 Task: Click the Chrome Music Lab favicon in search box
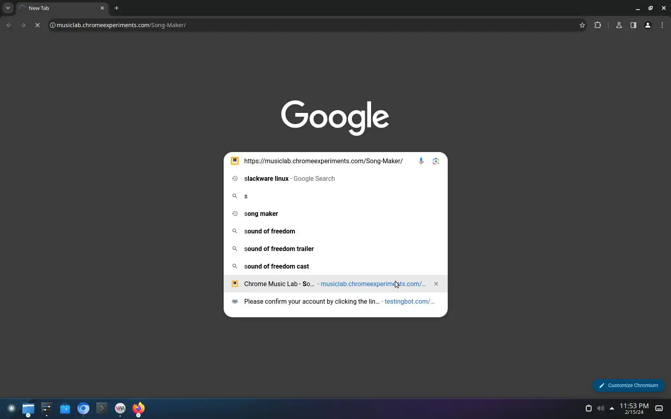point(235,161)
